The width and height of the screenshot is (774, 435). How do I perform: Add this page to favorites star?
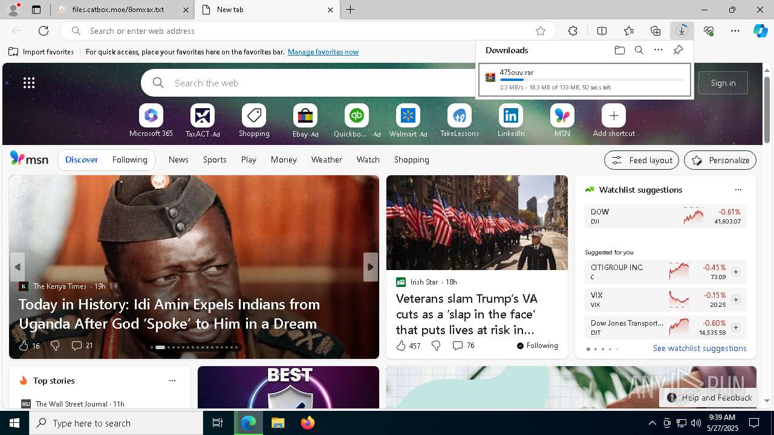[x=541, y=31]
